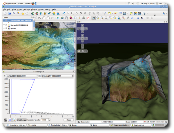Expand the photo layer tree entry
The height and width of the screenshot is (133, 174).
(4, 29)
